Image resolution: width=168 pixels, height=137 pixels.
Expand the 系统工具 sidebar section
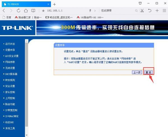tap(10, 128)
